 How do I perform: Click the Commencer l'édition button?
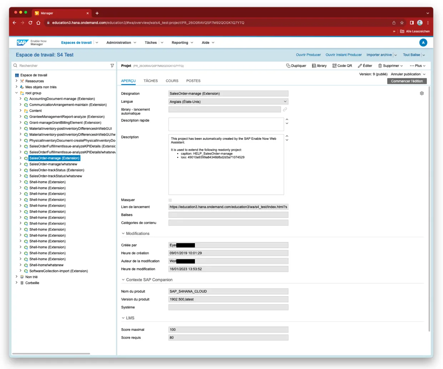click(407, 81)
